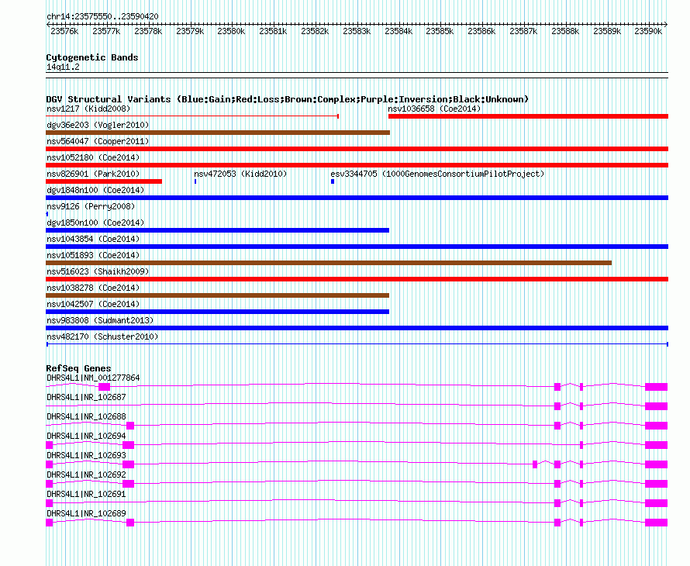Image resolution: width=690 pixels, height=566 pixels.
Task: Click the blue nsv1042507 gain bar
Action: [x=218, y=312]
